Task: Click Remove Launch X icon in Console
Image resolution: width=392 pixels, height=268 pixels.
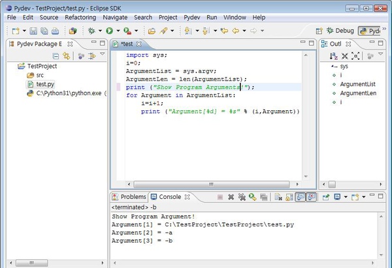Action: [x=231, y=197]
